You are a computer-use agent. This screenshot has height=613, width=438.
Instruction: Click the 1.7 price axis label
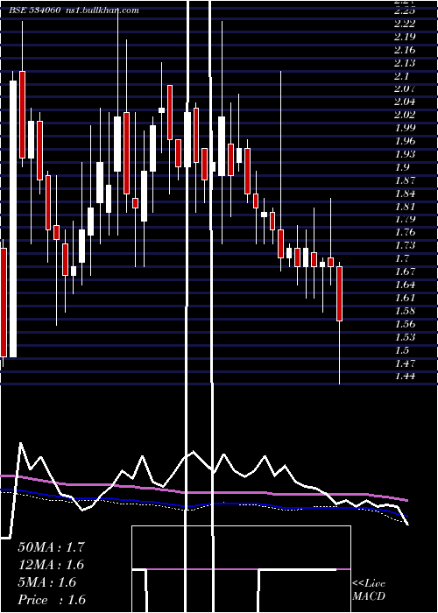(x=401, y=258)
